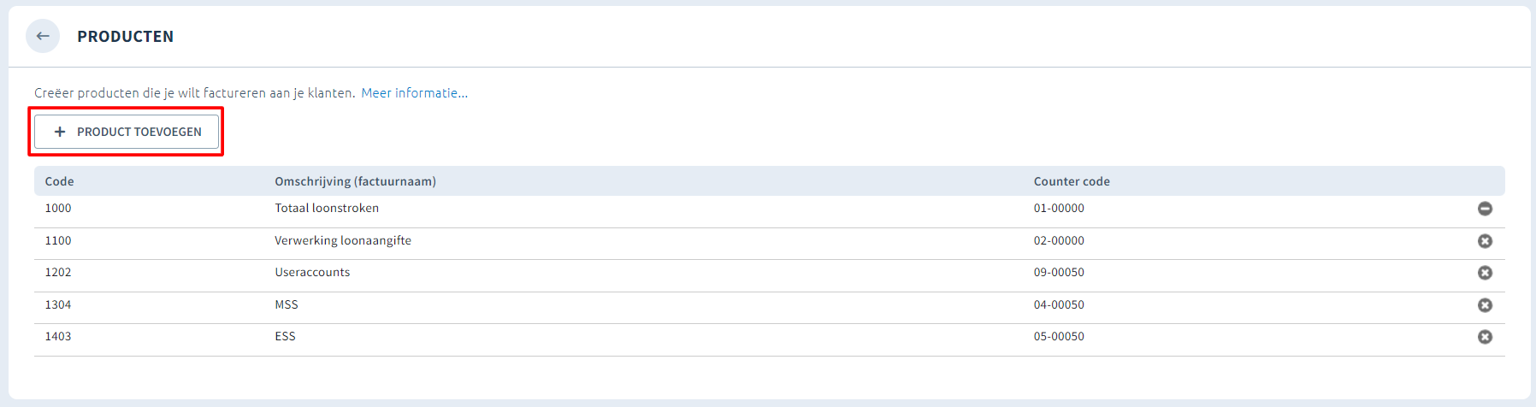Click counter code 01-00000

click(1059, 208)
